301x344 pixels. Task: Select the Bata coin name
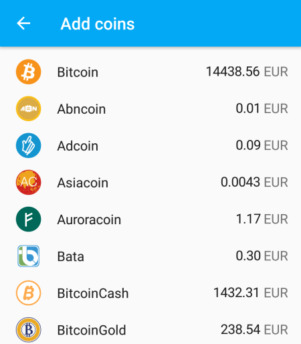click(71, 256)
